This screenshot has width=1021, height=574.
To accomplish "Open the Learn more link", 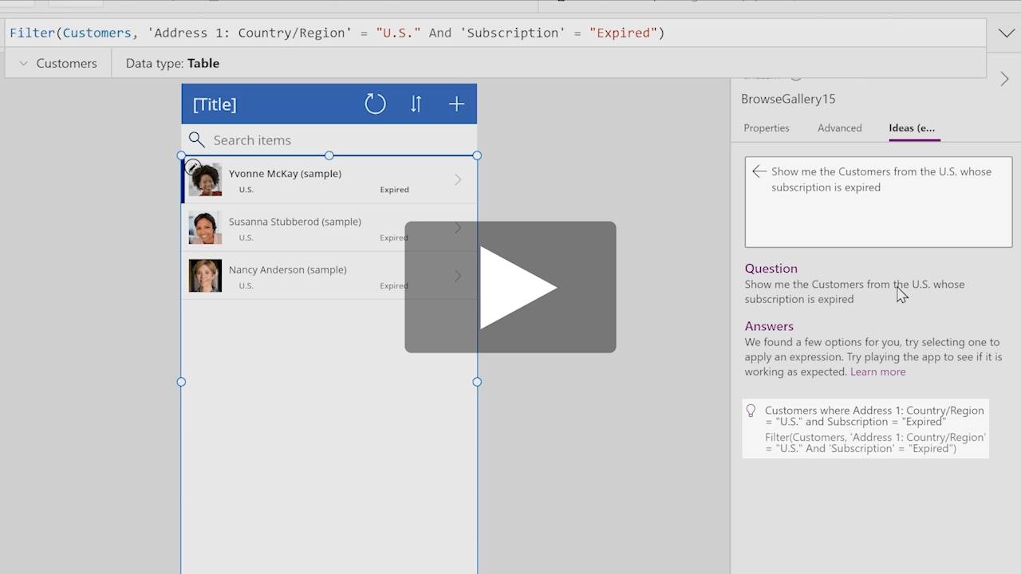I will 877,372.
